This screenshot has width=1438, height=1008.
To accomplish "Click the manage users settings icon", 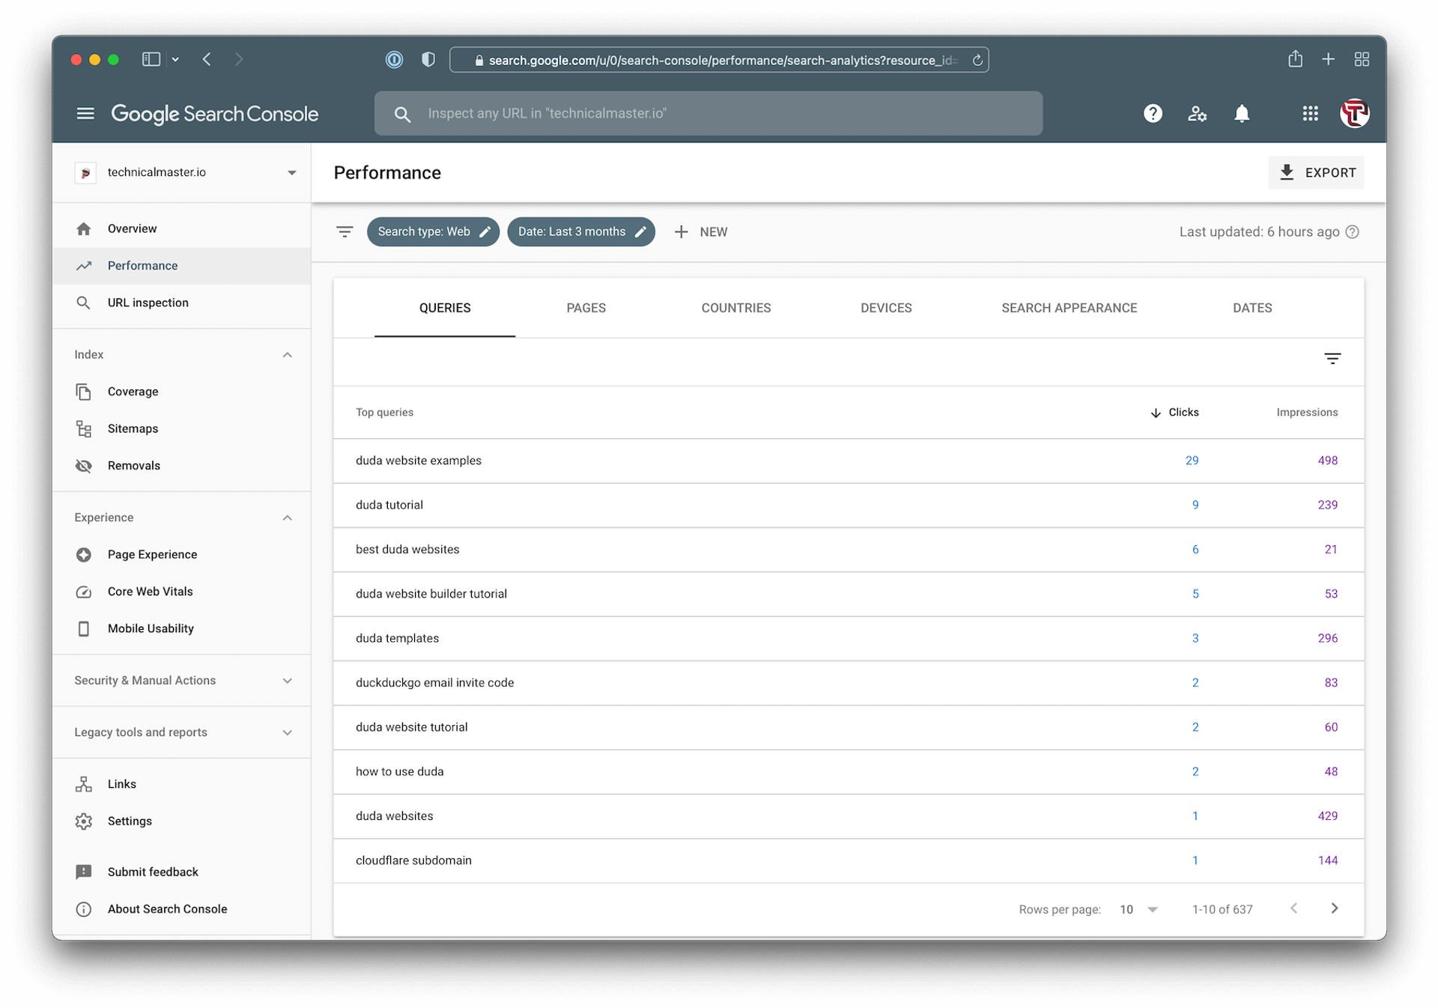I will 1197,113.
